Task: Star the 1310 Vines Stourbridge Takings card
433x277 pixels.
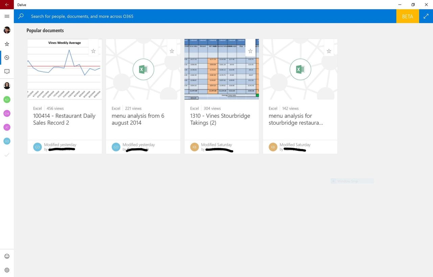Action: (x=250, y=51)
